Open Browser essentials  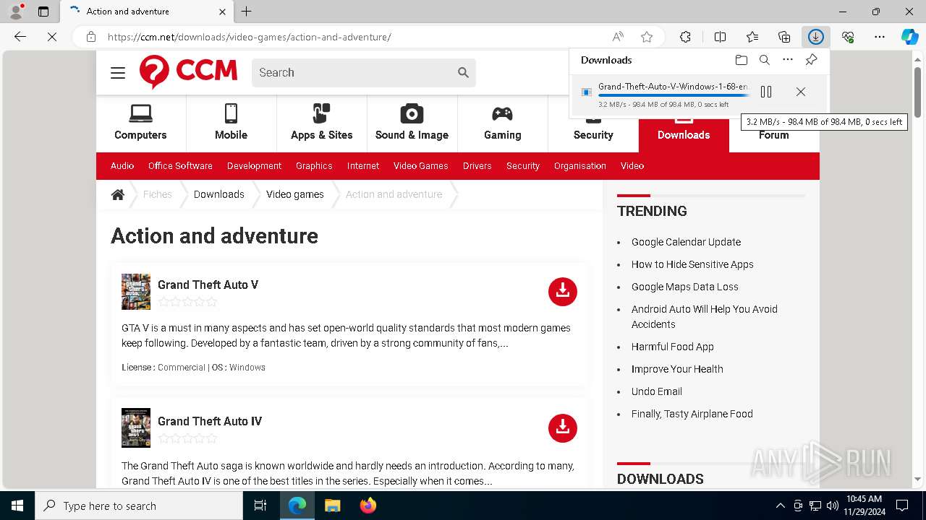pos(848,37)
